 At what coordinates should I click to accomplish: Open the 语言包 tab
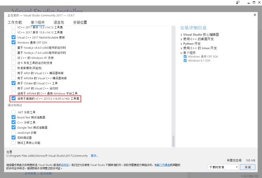point(59,23)
